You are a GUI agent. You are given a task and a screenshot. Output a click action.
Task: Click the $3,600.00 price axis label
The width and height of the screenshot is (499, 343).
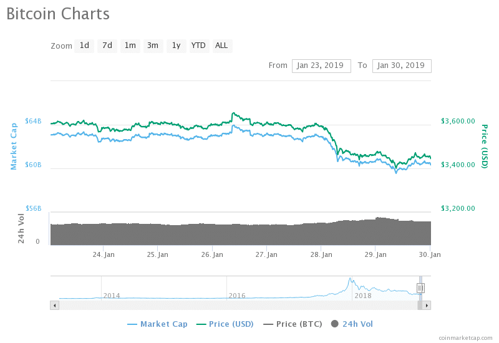458,121
